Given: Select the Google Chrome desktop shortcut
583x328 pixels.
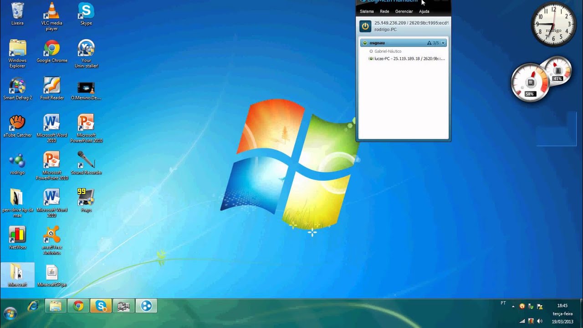Looking at the screenshot, I should click(x=52, y=51).
